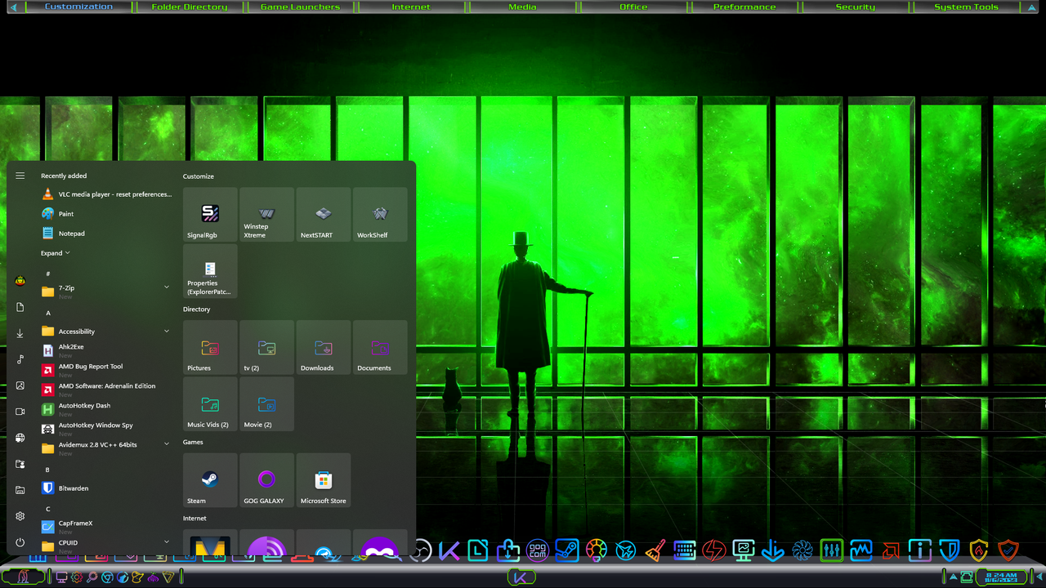Open AMD Bug Report Tool
Viewport: 1046px width, 588px height.
click(106, 370)
